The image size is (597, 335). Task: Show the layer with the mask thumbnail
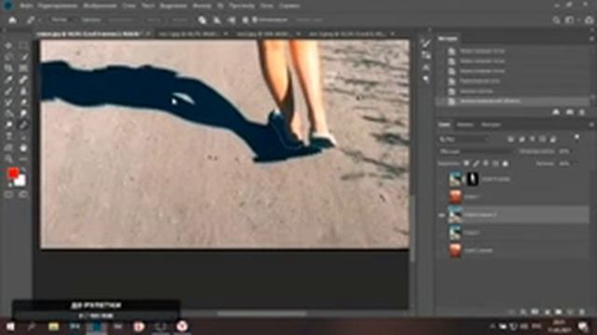tap(441, 179)
